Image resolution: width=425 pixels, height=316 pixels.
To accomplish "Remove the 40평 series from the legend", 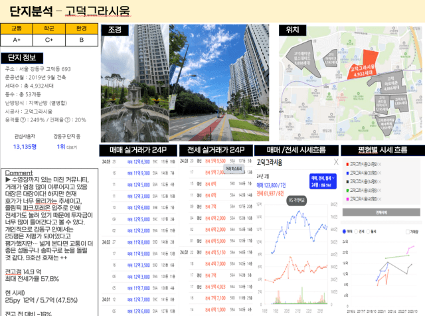I will 380,191.
